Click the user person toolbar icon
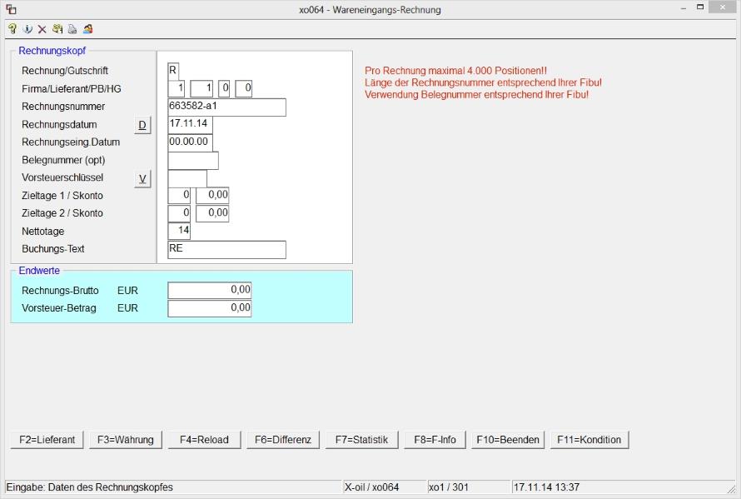The image size is (741, 499). (x=87, y=29)
